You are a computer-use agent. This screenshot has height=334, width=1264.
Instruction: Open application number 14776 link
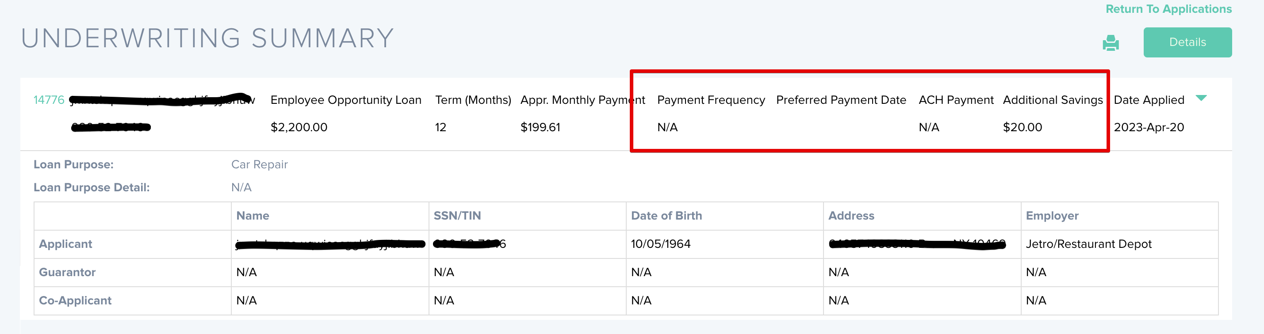click(49, 100)
